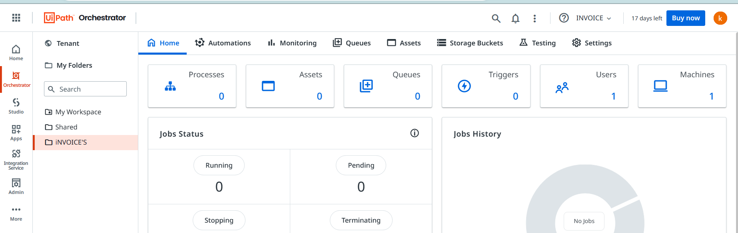Image resolution: width=738 pixels, height=233 pixels.
Task: Open the vertical three-dot options menu
Action: [535, 18]
